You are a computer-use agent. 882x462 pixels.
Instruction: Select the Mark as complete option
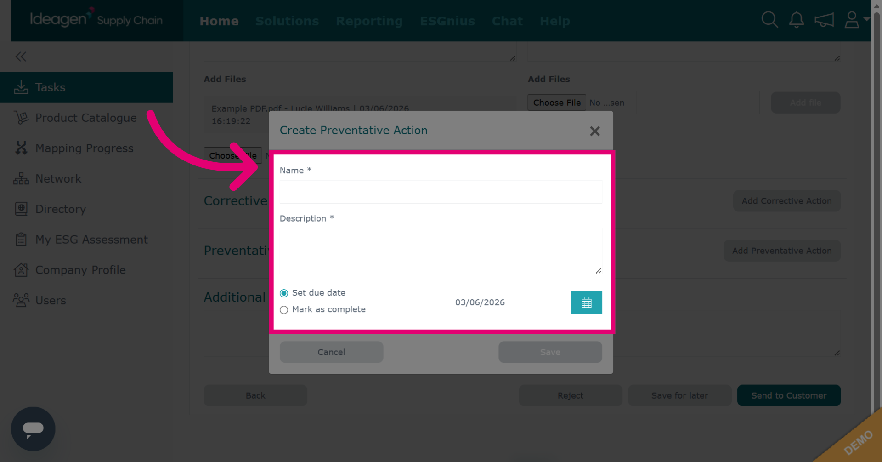[284, 310]
